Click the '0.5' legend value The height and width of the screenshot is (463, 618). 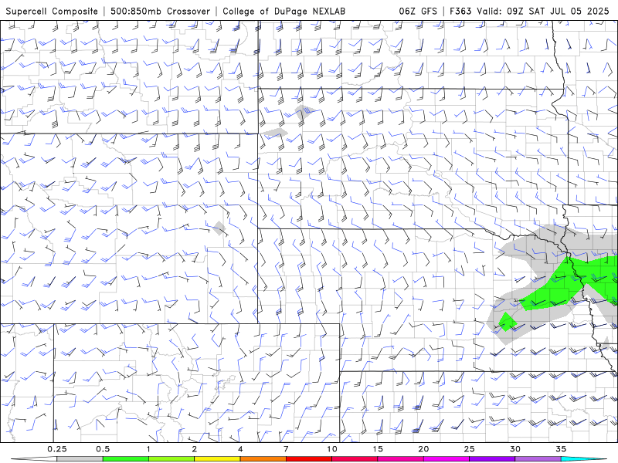[103, 449]
